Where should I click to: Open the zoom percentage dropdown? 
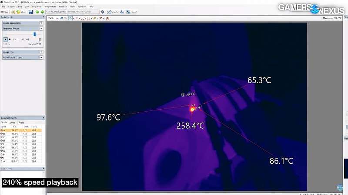[58, 18]
